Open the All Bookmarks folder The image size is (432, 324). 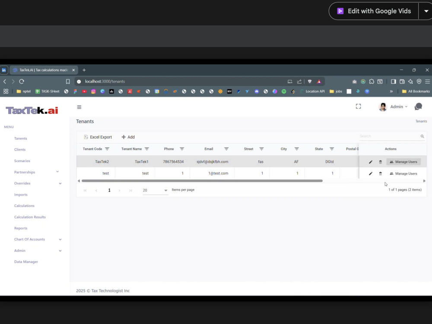point(416,91)
